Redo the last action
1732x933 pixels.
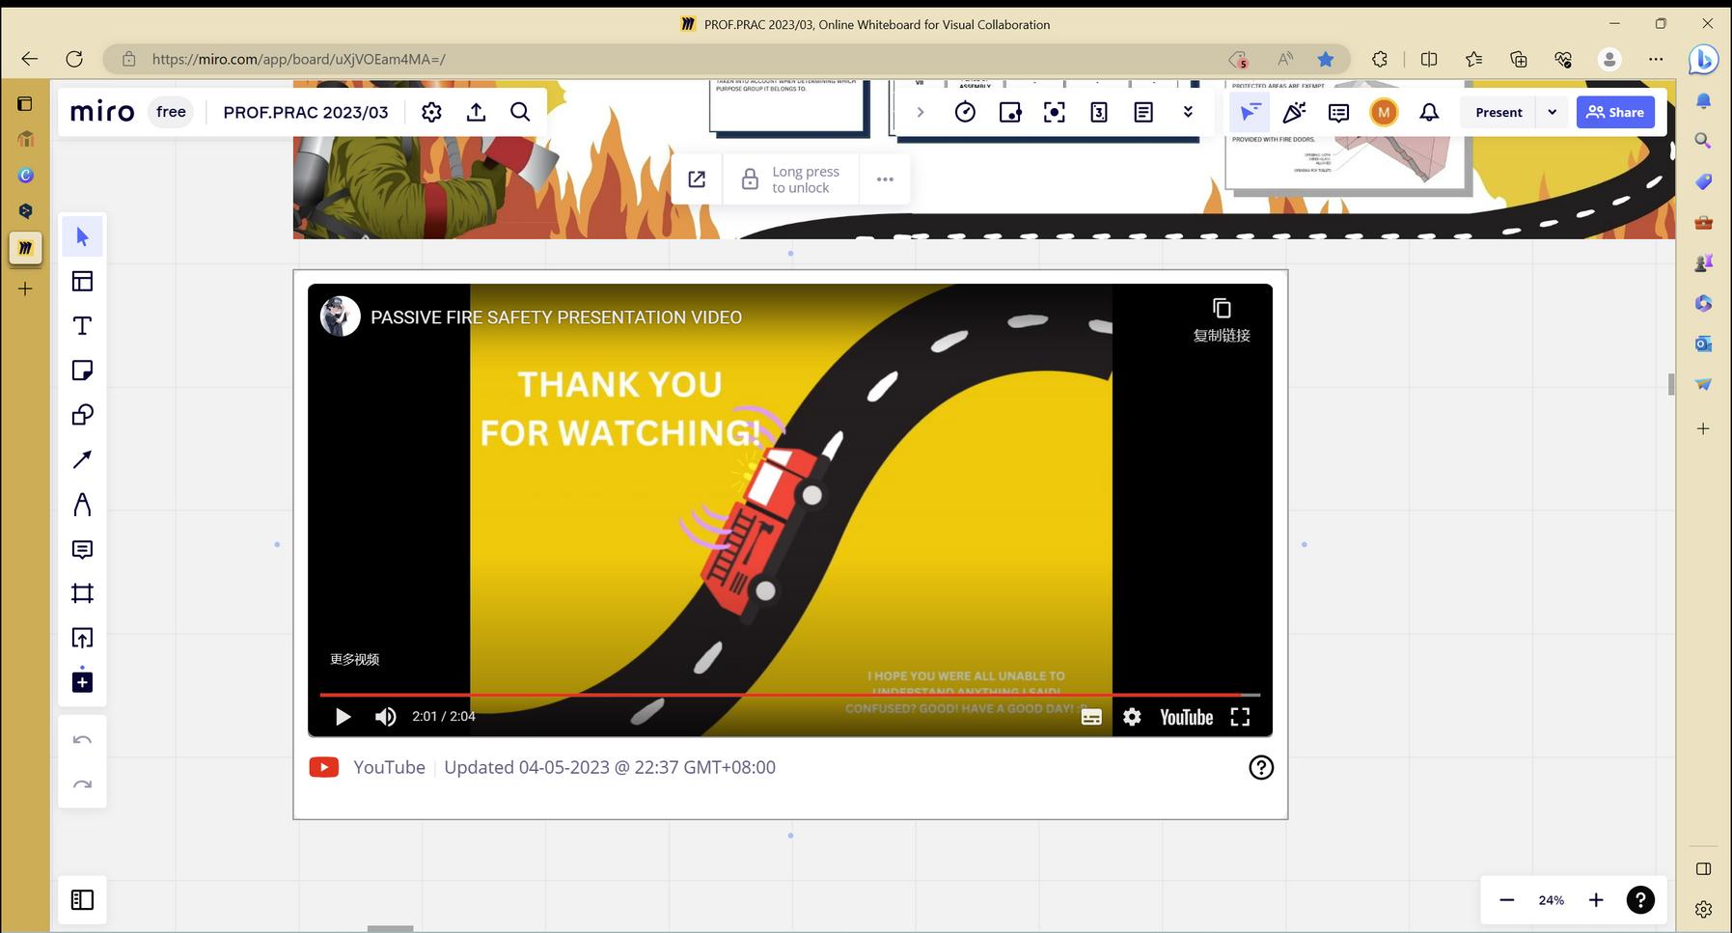pyautogui.click(x=82, y=784)
